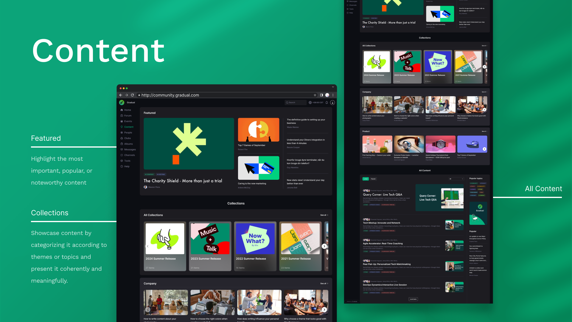Click the notification bell icon
Screen dimensions: 572x322
pyautogui.click(x=327, y=103)
